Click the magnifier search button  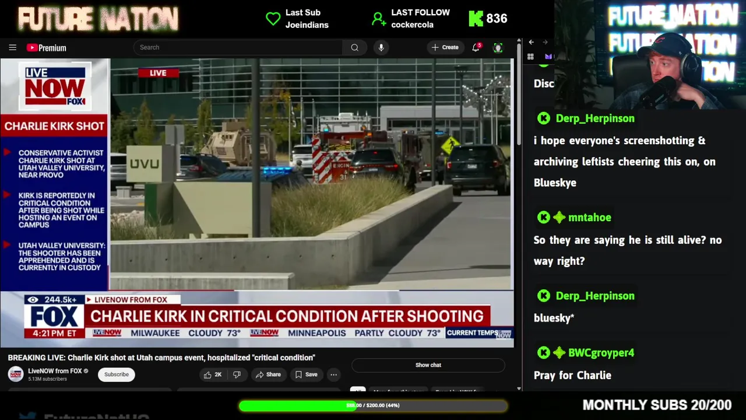[354, 47]
